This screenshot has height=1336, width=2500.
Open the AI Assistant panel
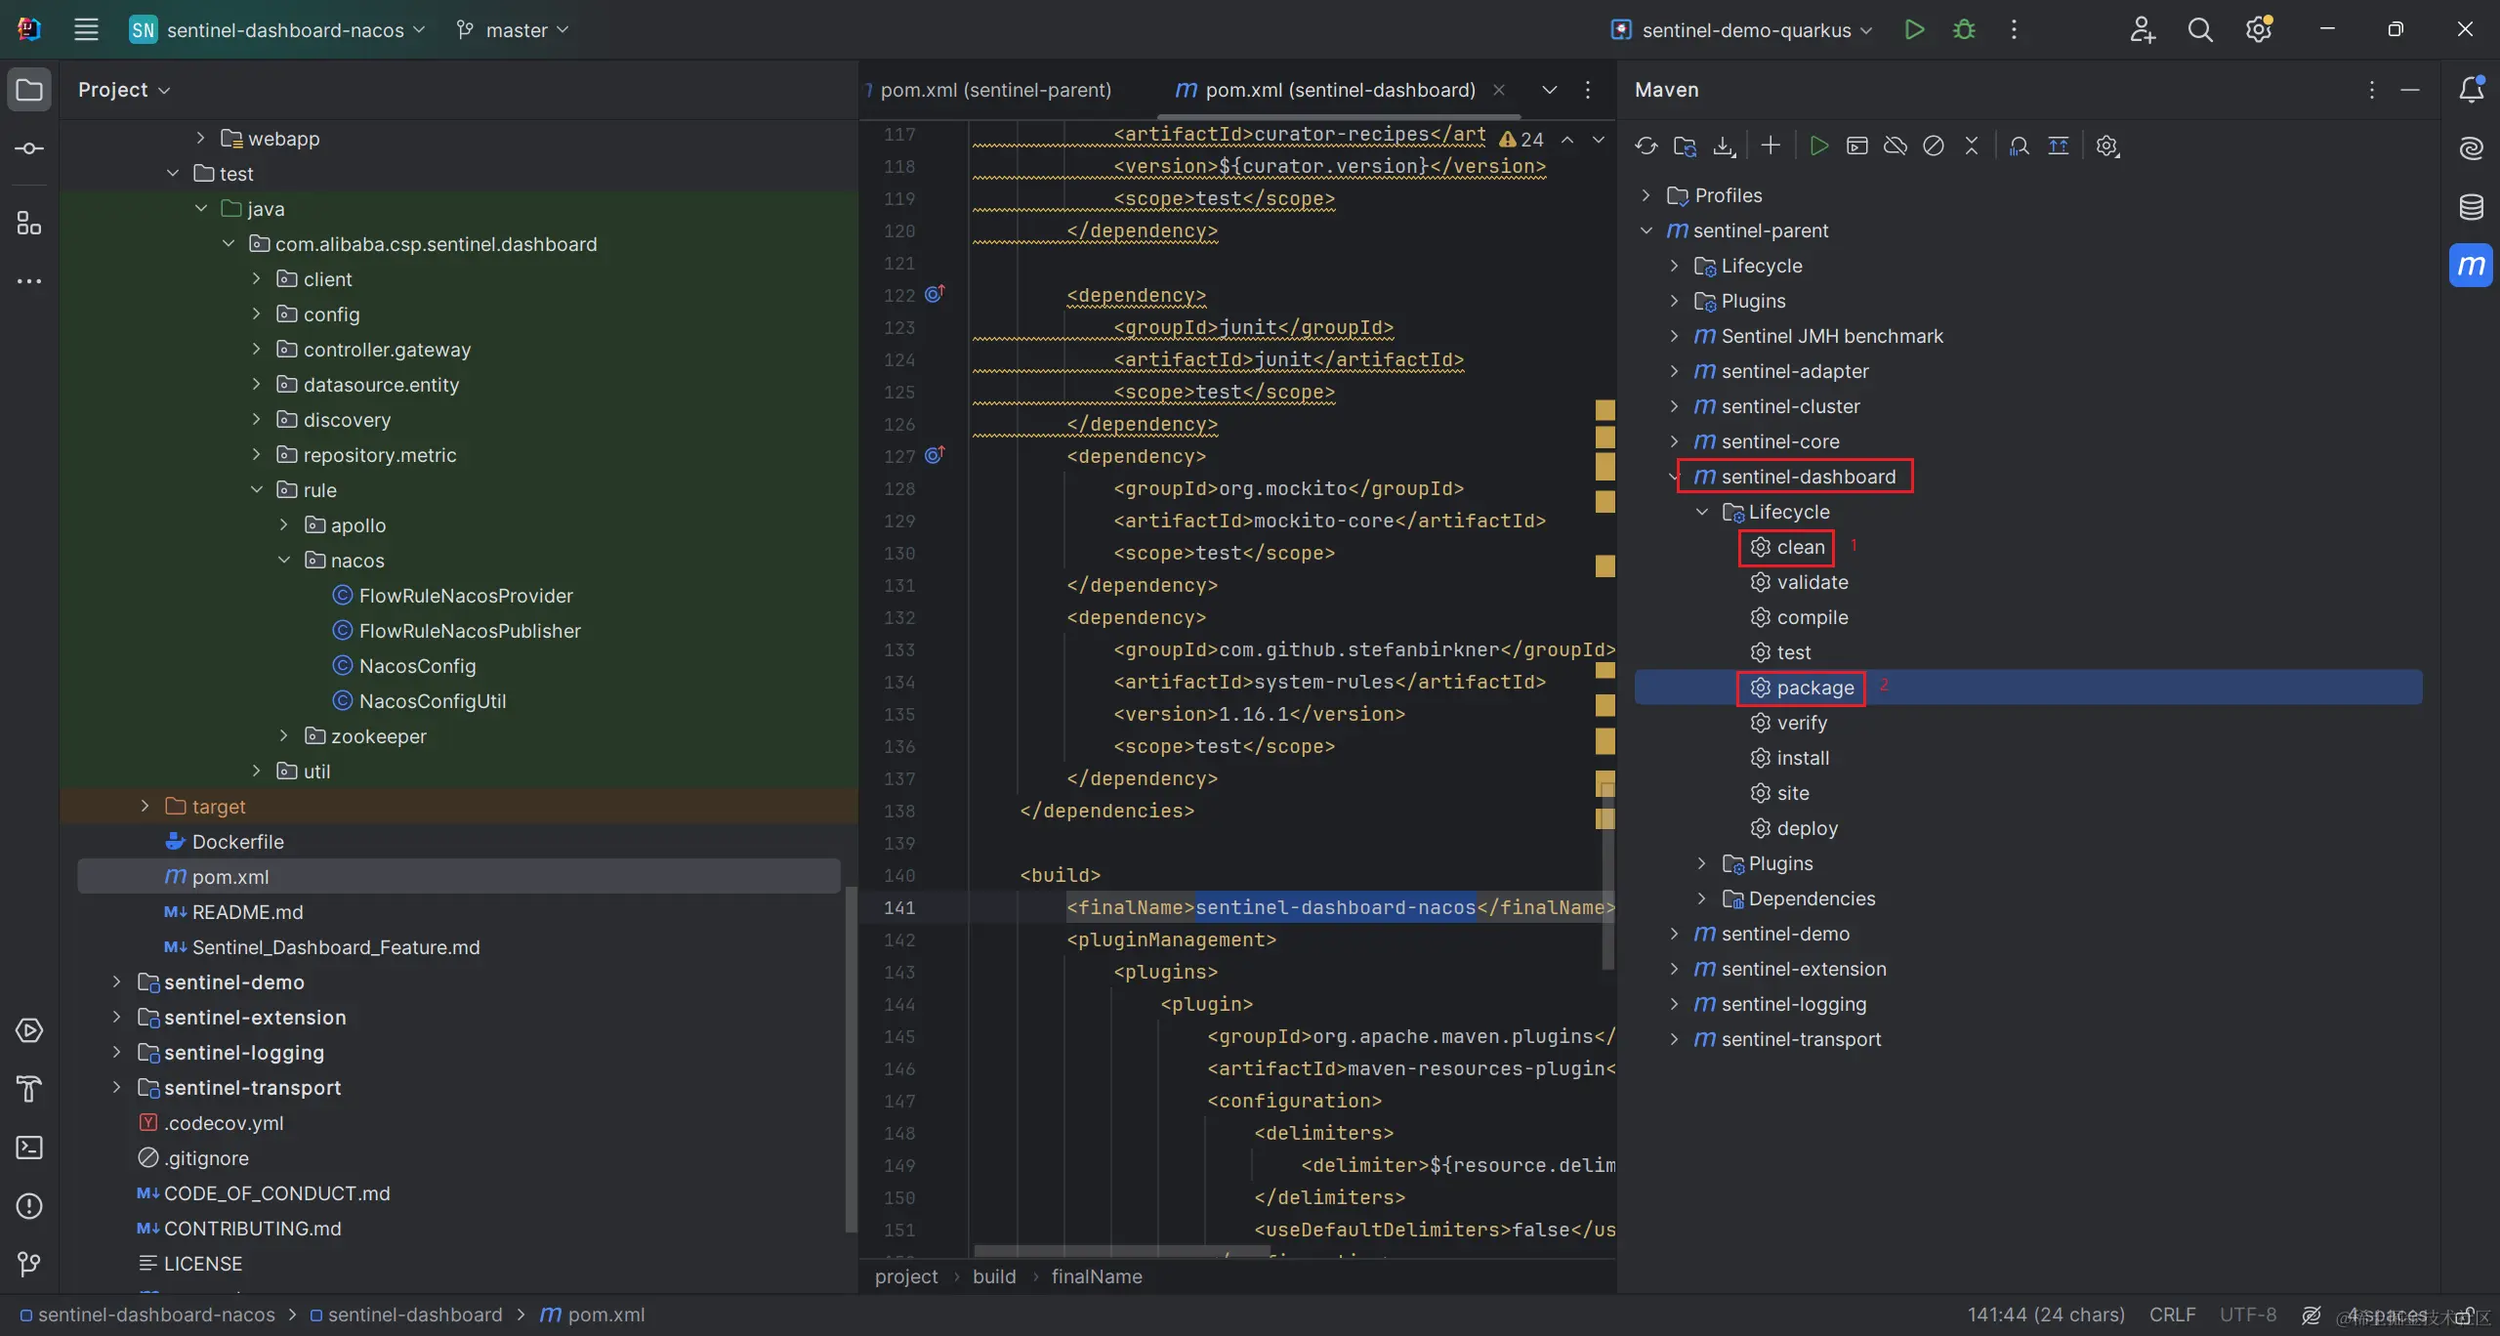[x=2471, y=148]
